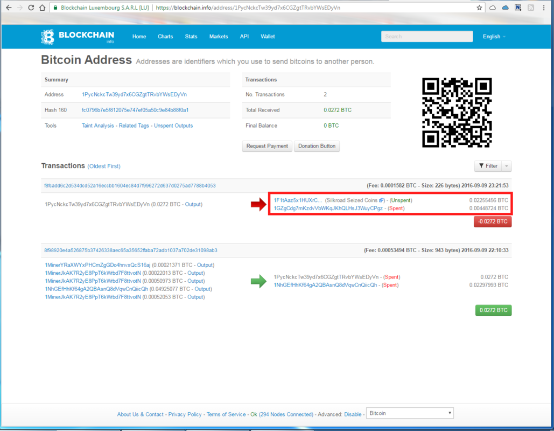This screenshot has width=554, height=431.
Task: Click Unspent link for Silkroad output
Action: (x=401, y=200)
